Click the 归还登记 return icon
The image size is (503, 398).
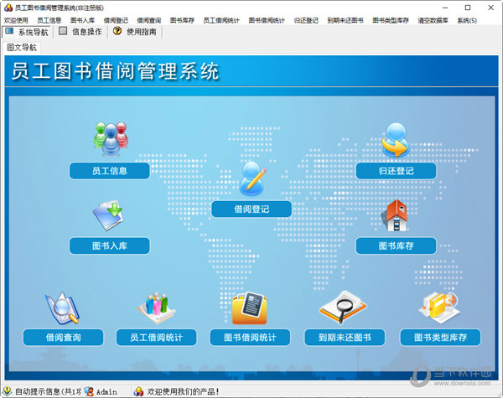tap(396, 140)
